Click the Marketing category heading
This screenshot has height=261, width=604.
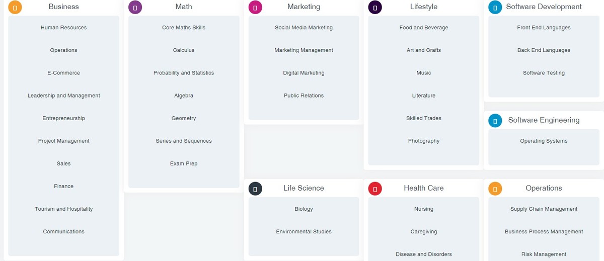[x=304, y=7]
